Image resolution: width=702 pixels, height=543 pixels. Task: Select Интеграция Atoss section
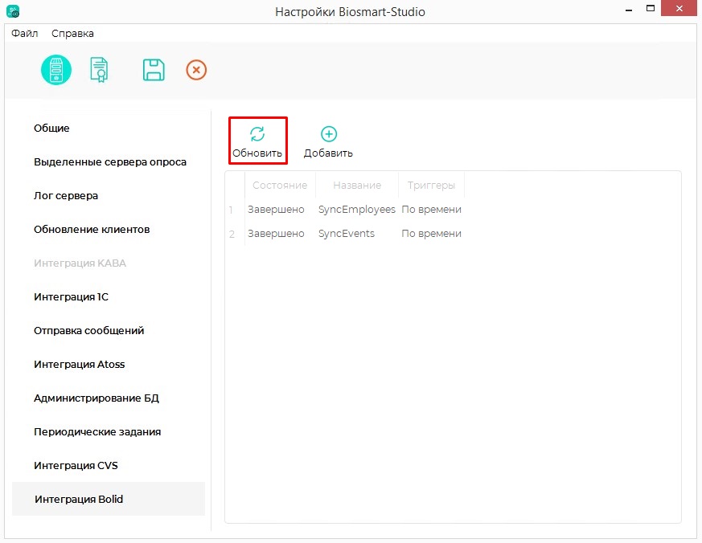point(109,365)
